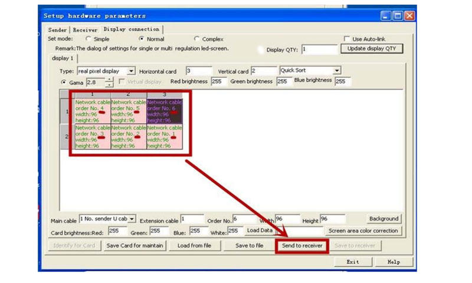472x283 pixels.
Task: Select the display 1 tab
Action: click(x=63, y=58)
